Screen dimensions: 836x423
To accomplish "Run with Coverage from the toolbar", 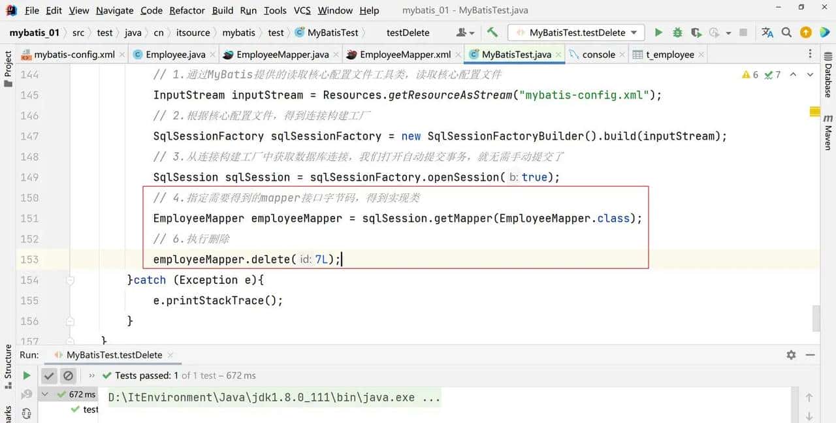I will (696, 33).
